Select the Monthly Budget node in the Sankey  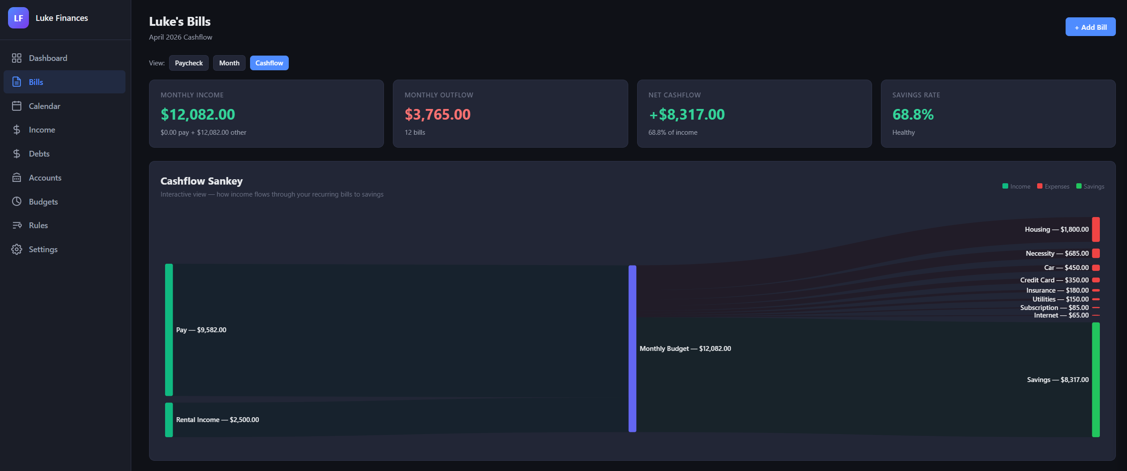pyautogui.click(x=632, y=348)
